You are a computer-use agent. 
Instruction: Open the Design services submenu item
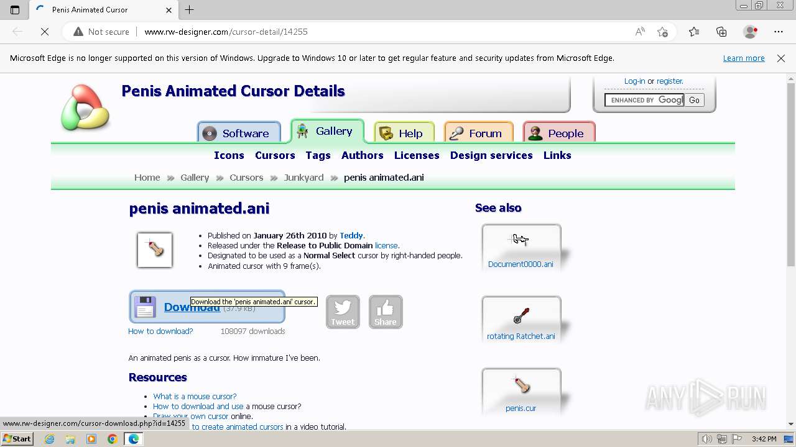click(x=491, y=155)
